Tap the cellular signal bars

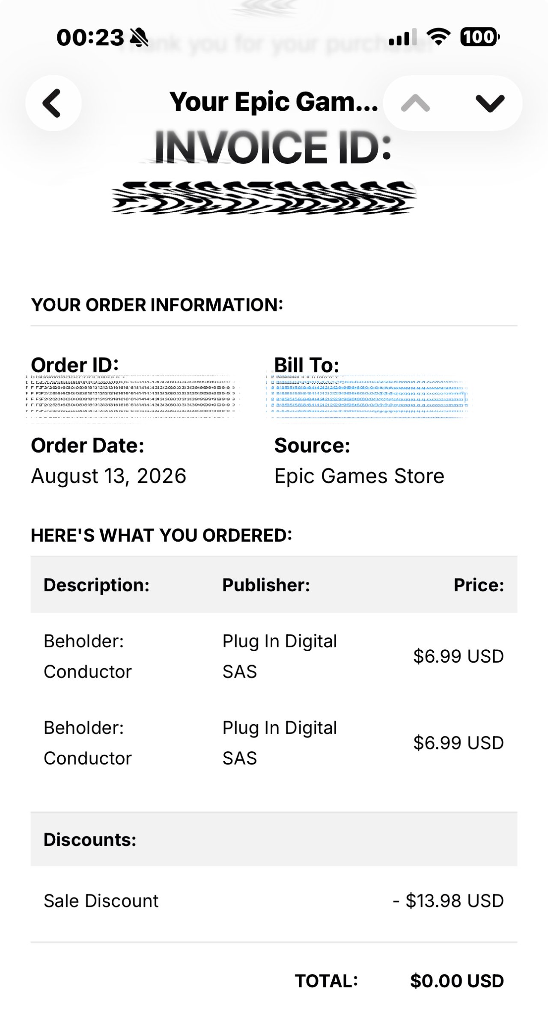[403, 37]
